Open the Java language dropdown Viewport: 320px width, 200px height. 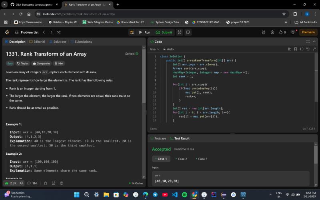point(154,49)
